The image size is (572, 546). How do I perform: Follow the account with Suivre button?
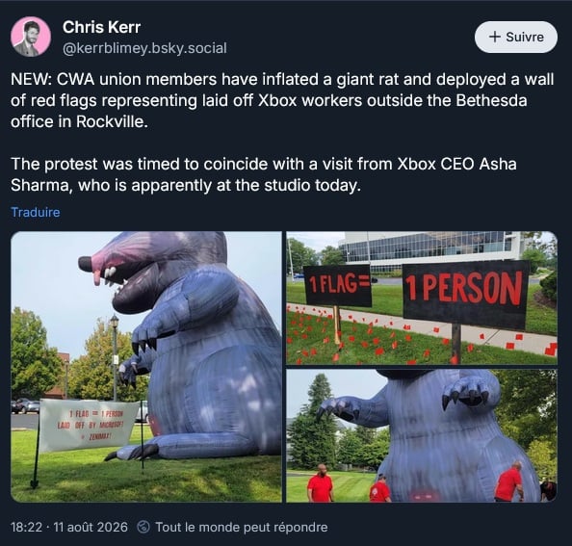pyautogui.click(x=516, y=37)
